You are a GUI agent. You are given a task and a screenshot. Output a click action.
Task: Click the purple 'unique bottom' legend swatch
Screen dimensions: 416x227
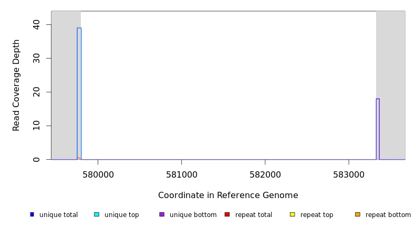point(162,214)
